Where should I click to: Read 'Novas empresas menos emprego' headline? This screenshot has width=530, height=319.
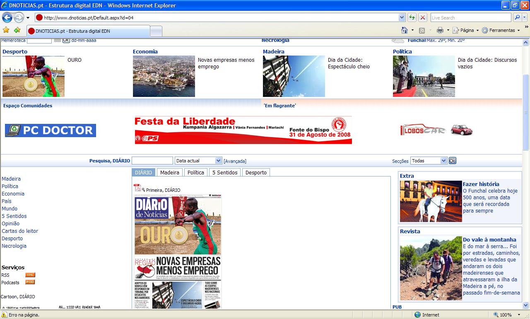pyautogui.click(x=226, y=63)
